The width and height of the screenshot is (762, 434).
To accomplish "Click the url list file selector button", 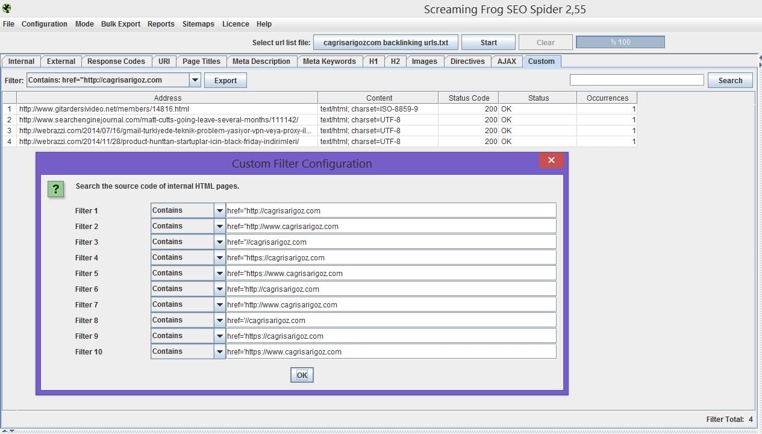I will coord(386,43).
